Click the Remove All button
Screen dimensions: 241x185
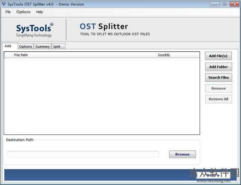(219, 99)
